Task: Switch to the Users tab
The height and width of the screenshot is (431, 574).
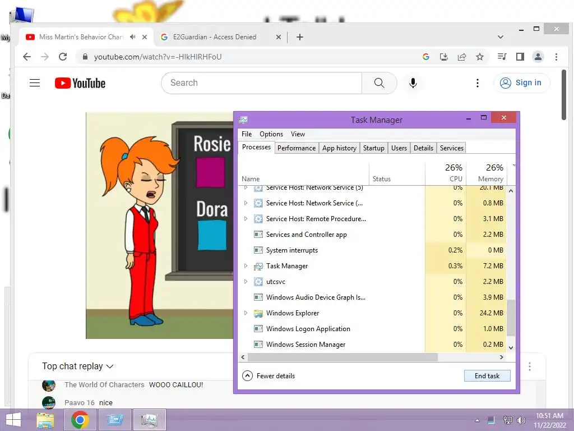Action: 399,148
